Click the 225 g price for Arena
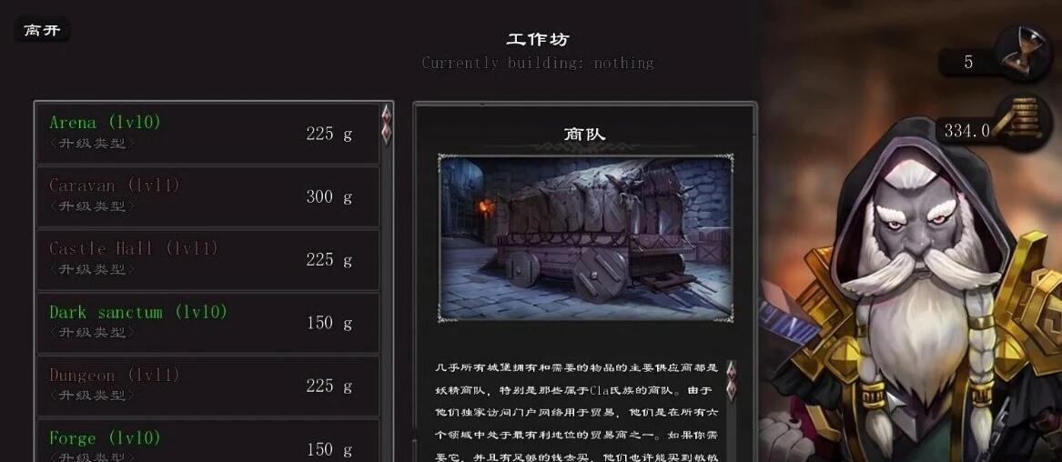The height and width of the screenshot is (462, 1062). 329,134
